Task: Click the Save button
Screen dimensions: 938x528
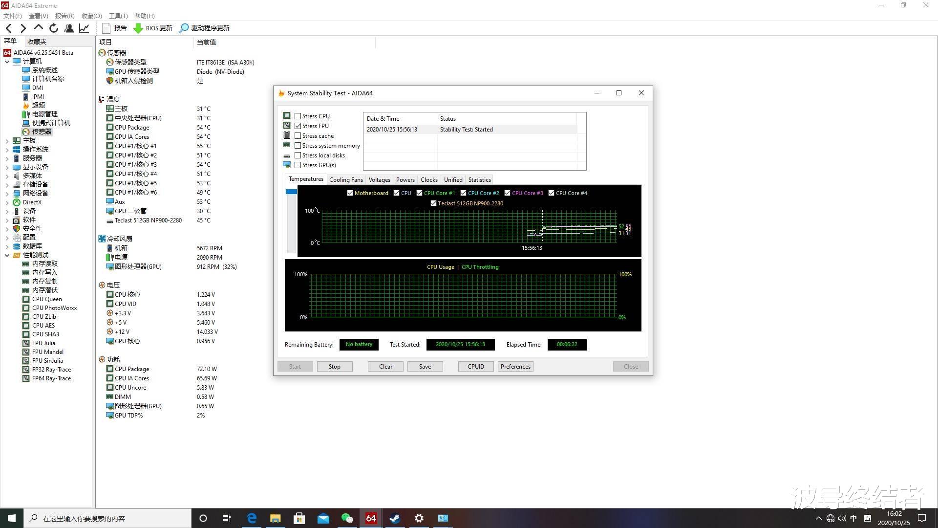Action: (x=425, y=367)
